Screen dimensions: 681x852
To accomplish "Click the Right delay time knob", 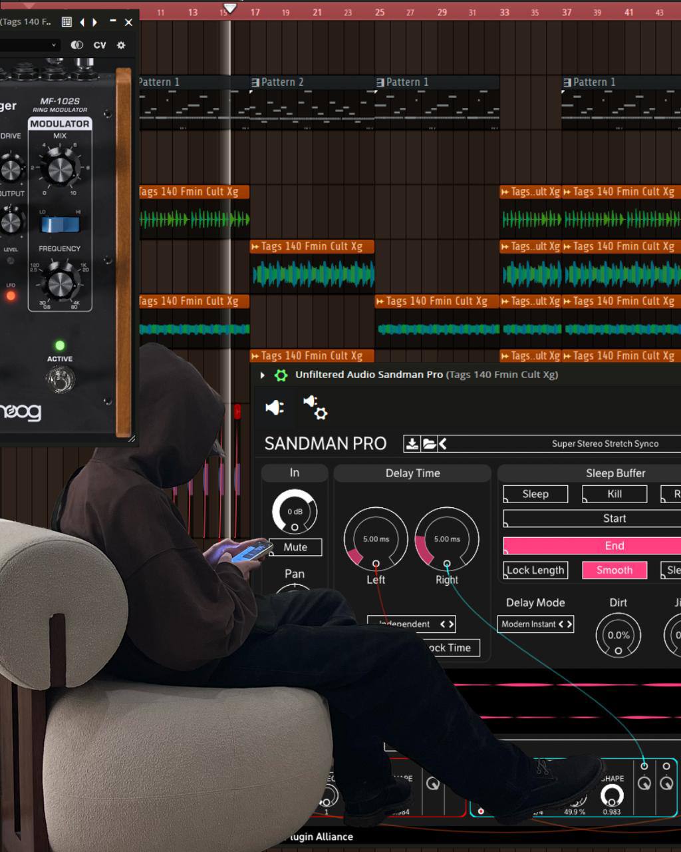I will point(447,538).
